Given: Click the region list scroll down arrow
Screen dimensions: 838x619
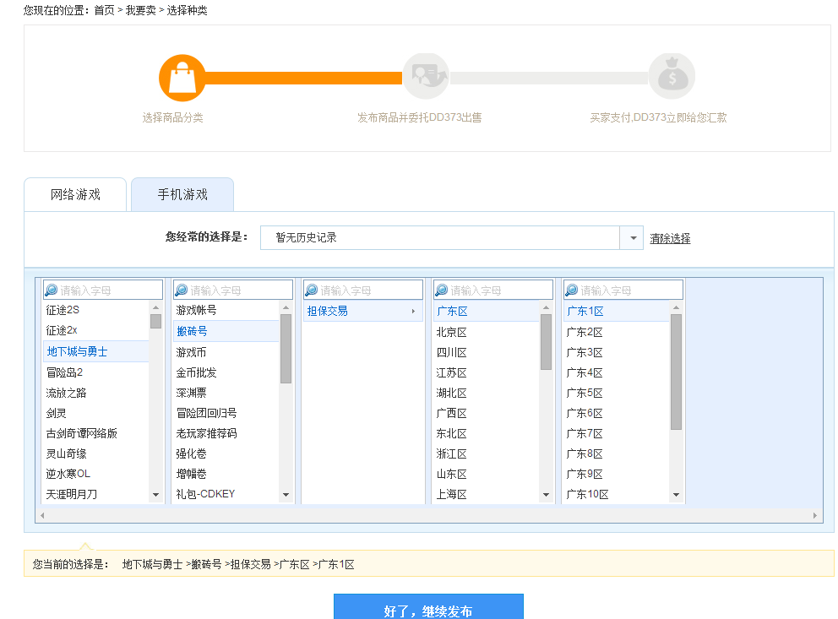Looking at the screenshot, I should click(546, 495).
